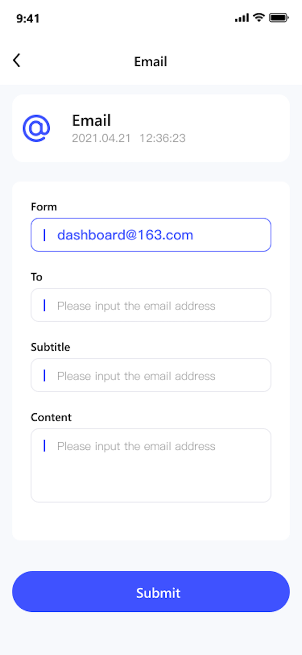Tap the battery status icon
302x655 pixels.
279,18
